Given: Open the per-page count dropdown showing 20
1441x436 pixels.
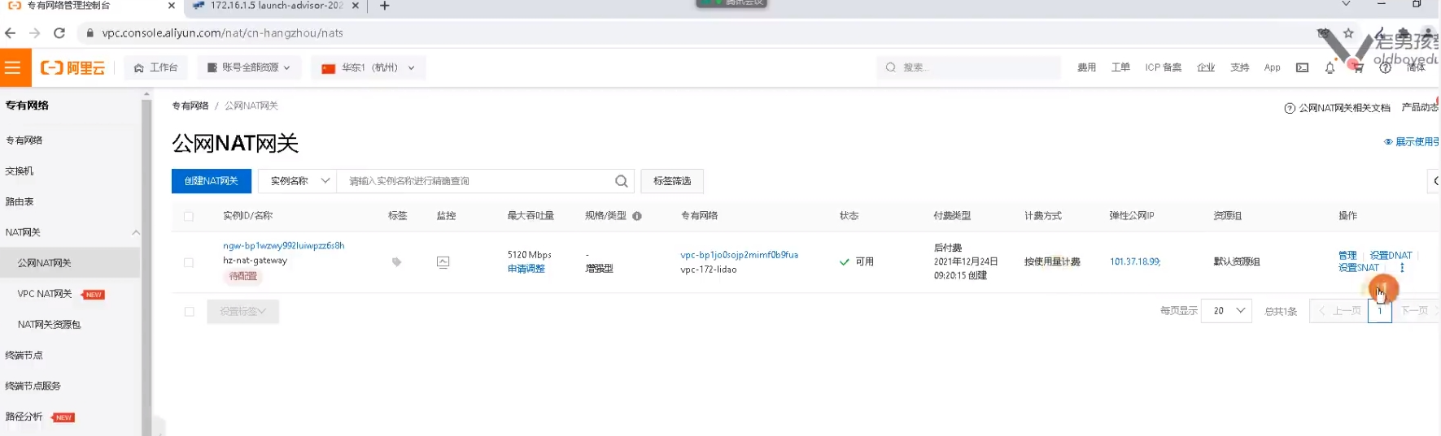Looking at the screenshot, I should (1226, 311).
